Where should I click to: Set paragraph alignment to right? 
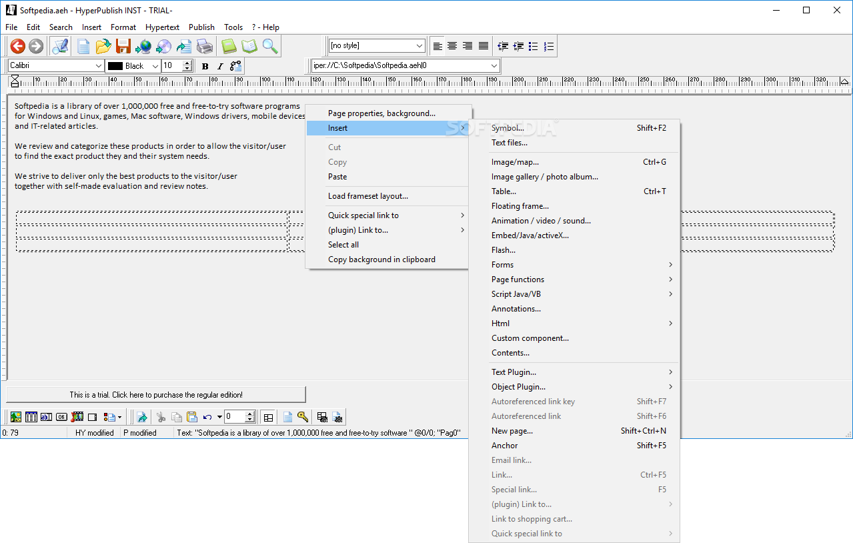click(468, 46)
